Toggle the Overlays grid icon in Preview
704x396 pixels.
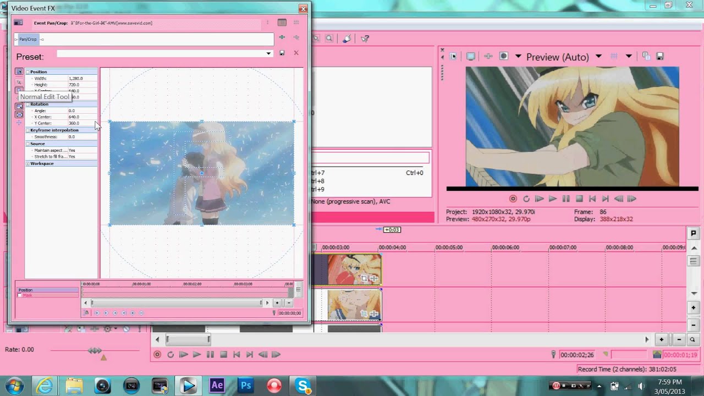614,56
